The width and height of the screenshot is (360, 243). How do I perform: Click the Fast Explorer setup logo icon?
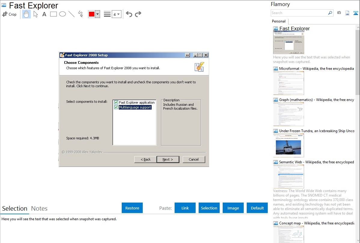(x=199, y=67)
